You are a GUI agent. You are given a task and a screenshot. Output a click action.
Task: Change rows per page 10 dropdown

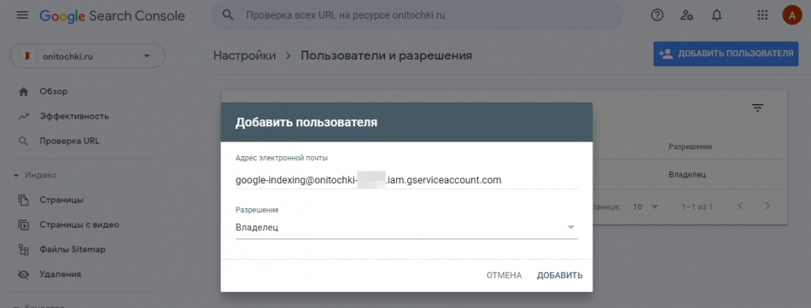point(645,206)
